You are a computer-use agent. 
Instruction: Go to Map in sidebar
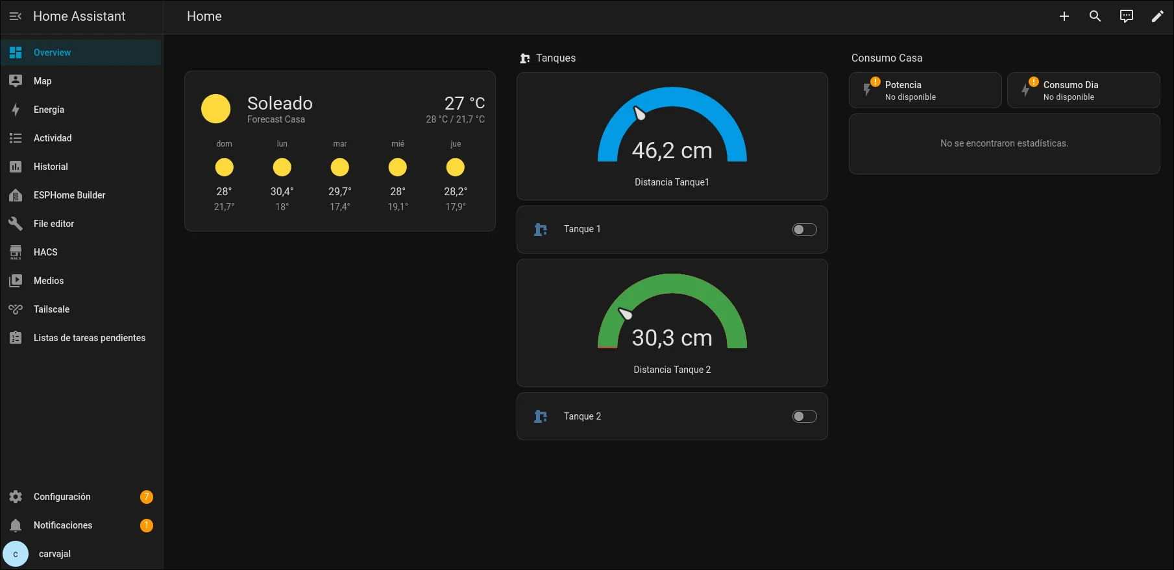pos(81,81)
